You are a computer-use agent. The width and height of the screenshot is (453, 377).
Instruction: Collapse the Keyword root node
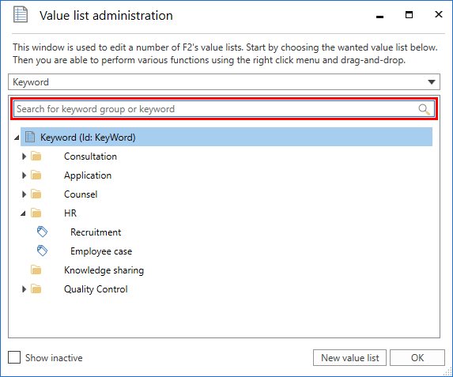(x=17, y=138)
